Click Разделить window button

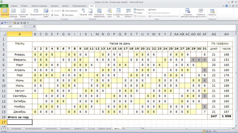[x=139, y=10]
